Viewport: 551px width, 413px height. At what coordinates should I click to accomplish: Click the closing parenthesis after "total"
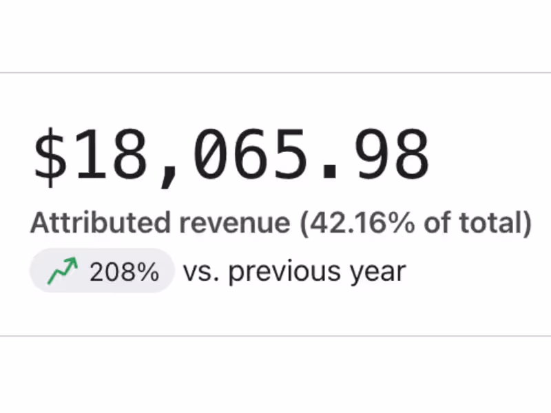click(x=526, y=223)
